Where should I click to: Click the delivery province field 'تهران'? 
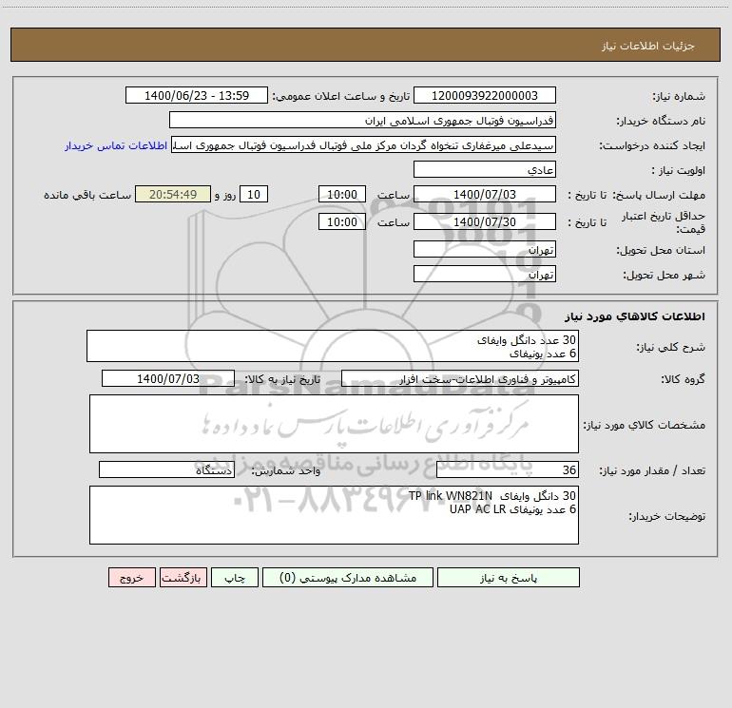485,249
